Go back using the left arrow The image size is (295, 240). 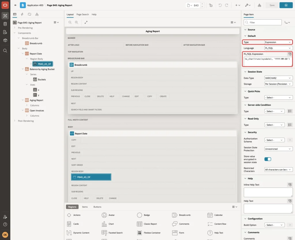(x=16, y=5)
